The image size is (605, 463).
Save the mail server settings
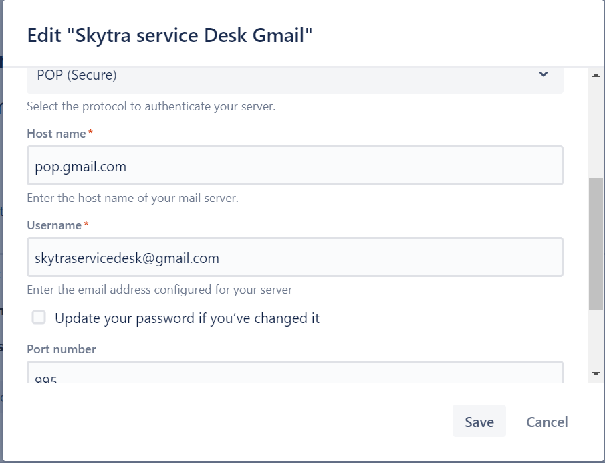pos(479,422)
